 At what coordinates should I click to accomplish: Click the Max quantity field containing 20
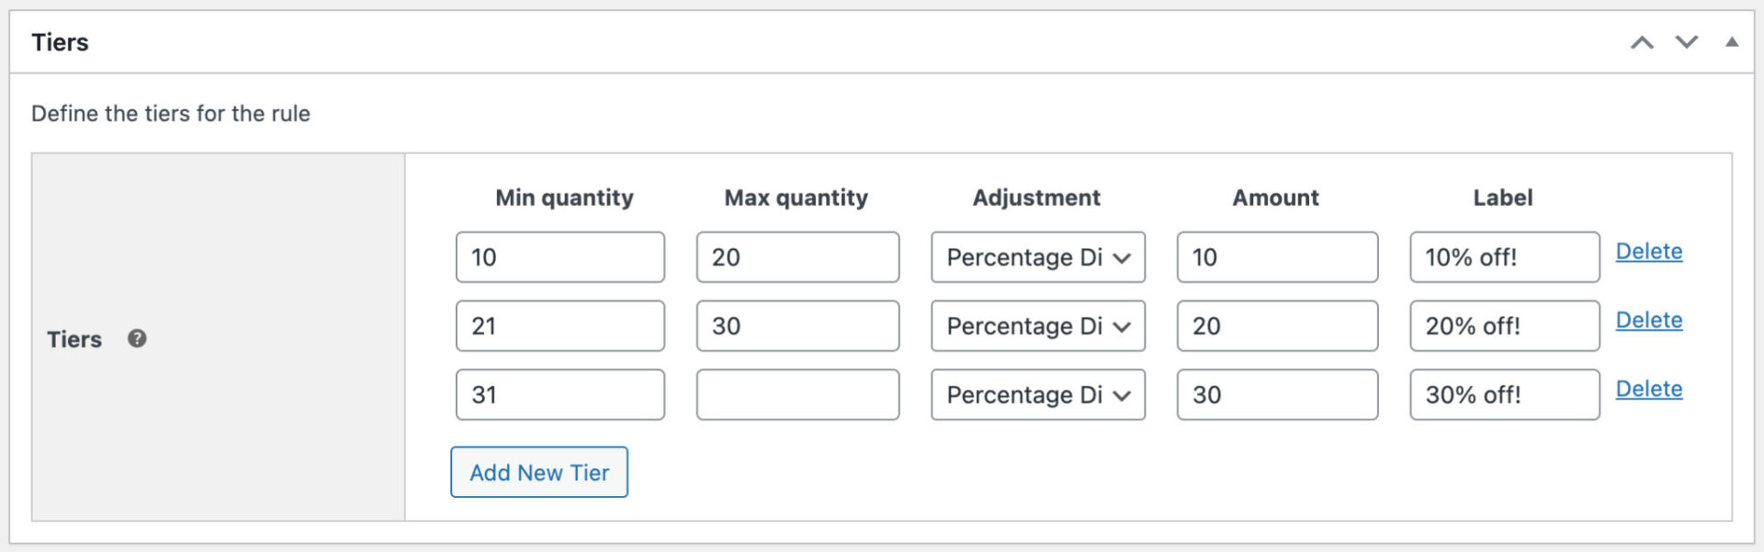tap(797, 257)
